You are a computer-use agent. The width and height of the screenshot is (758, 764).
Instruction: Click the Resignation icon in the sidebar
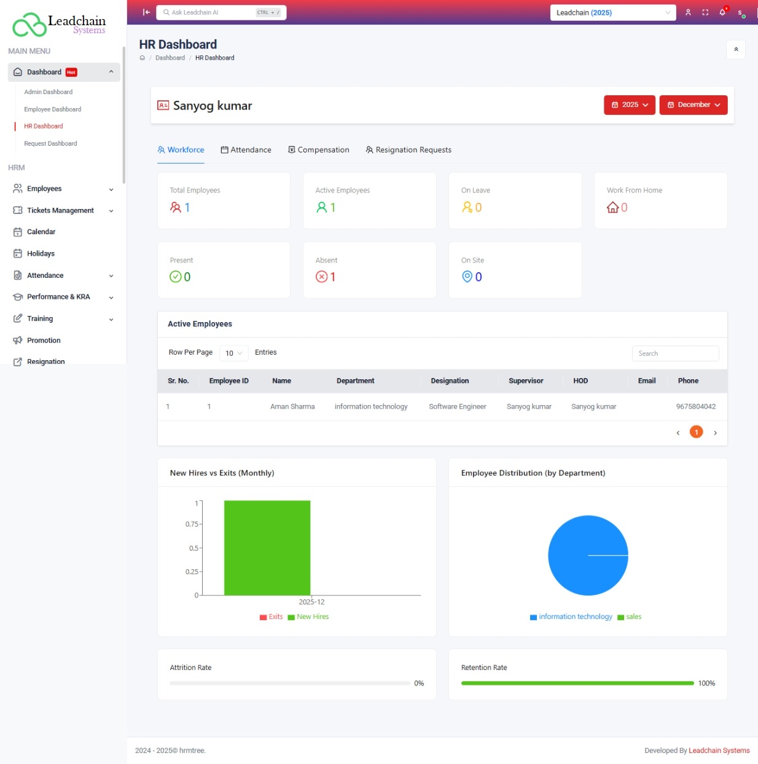[x=18, y=361]
